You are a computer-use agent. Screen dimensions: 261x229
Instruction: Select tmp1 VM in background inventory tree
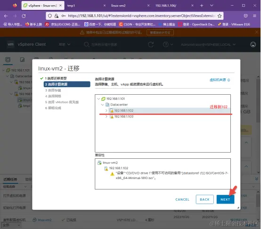coord(27,106)
